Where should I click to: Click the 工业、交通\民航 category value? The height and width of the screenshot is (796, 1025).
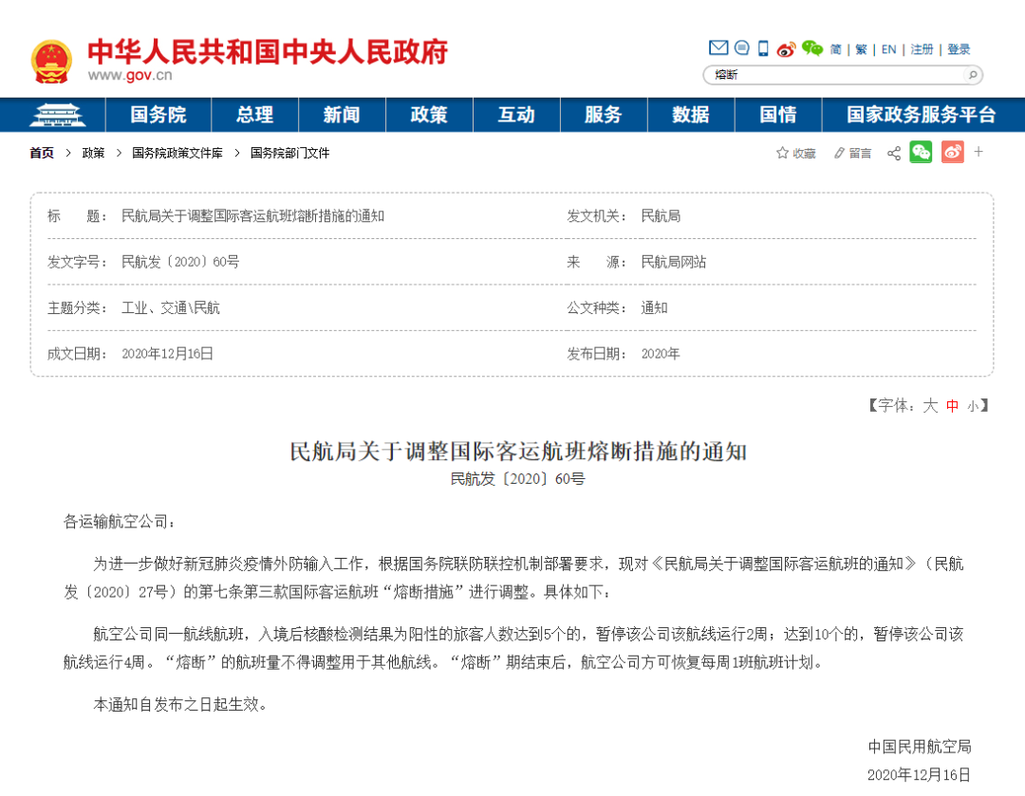click(171, 307)
